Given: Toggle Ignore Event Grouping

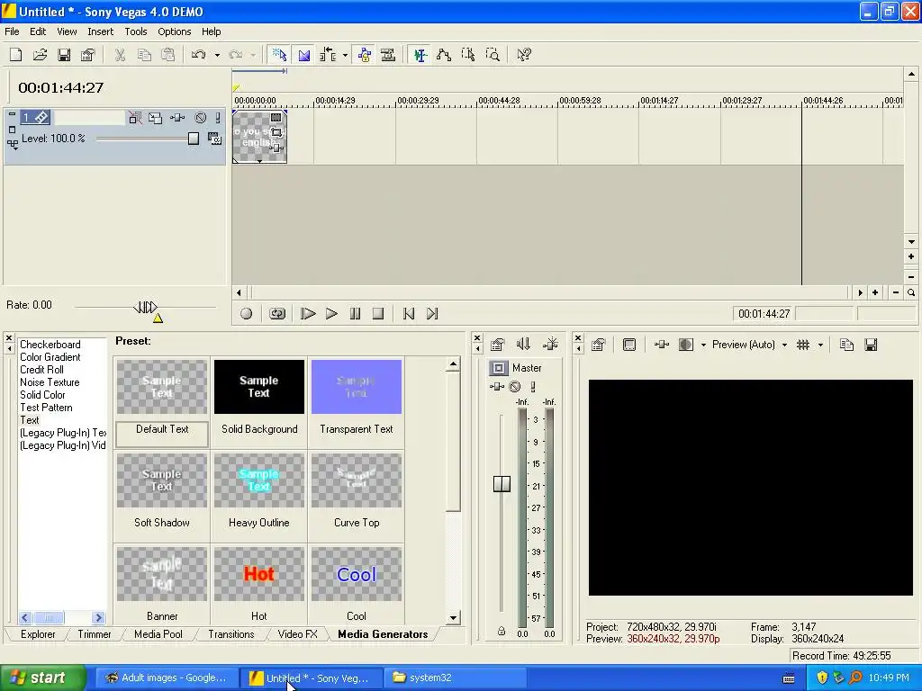Looking at the screenshot, I should [x=388, y=55].
